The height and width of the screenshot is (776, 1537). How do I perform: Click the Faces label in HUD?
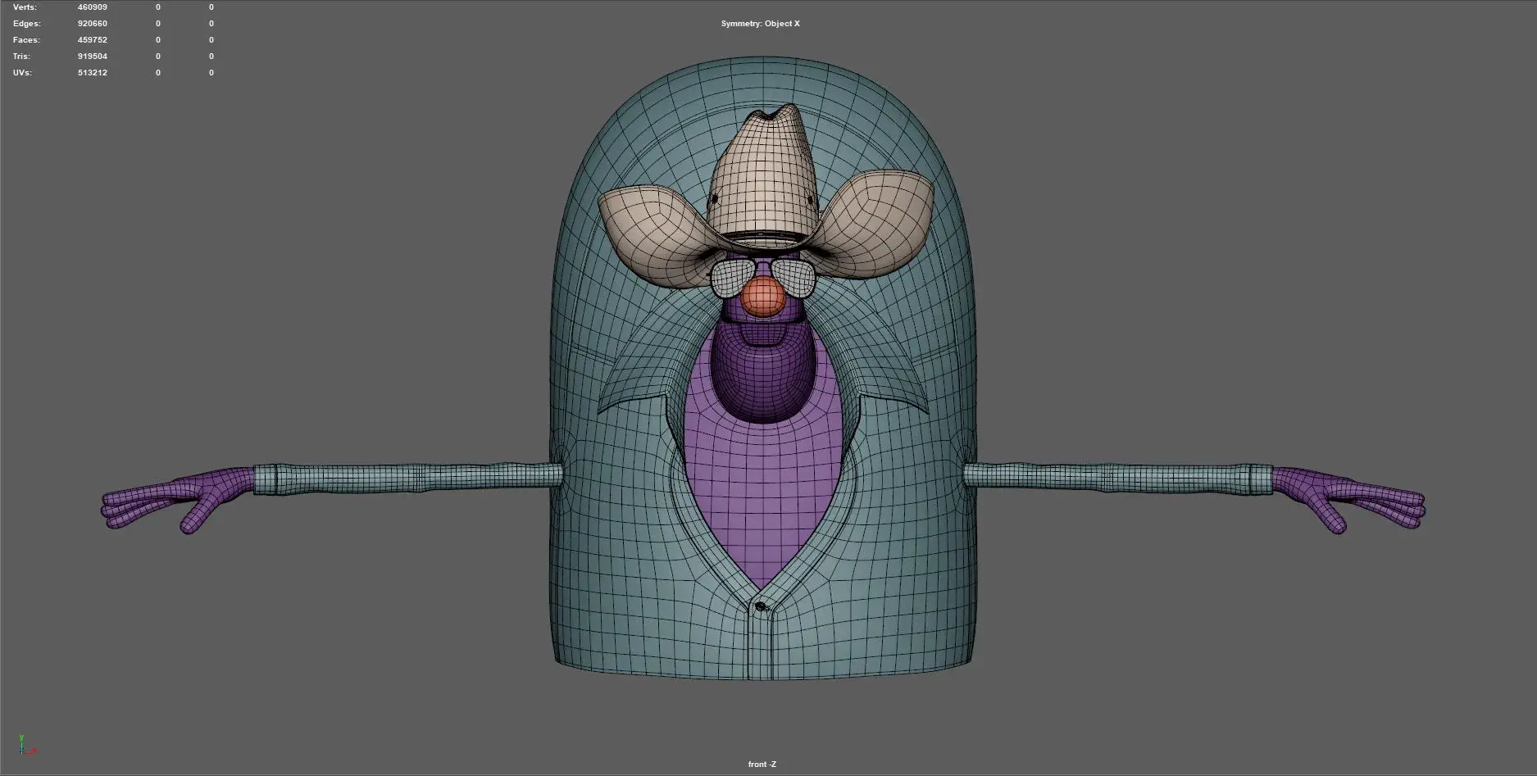[26, 40]
